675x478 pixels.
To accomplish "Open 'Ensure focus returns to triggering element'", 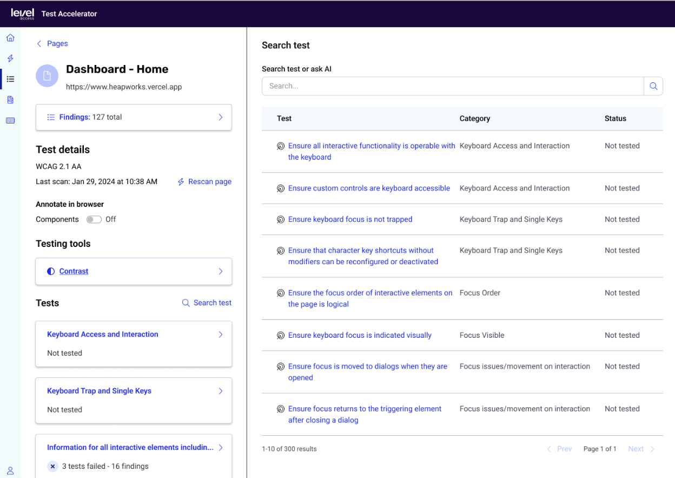I will (x=365, y=414).
